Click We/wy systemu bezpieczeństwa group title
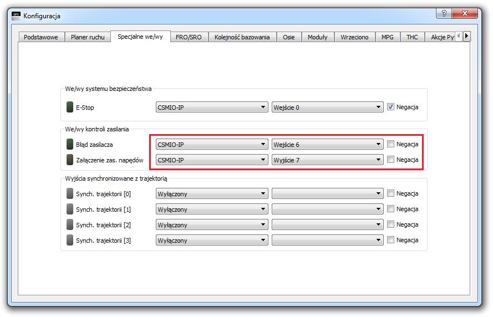This screenshot has height=317, width=493. [108, 89]
